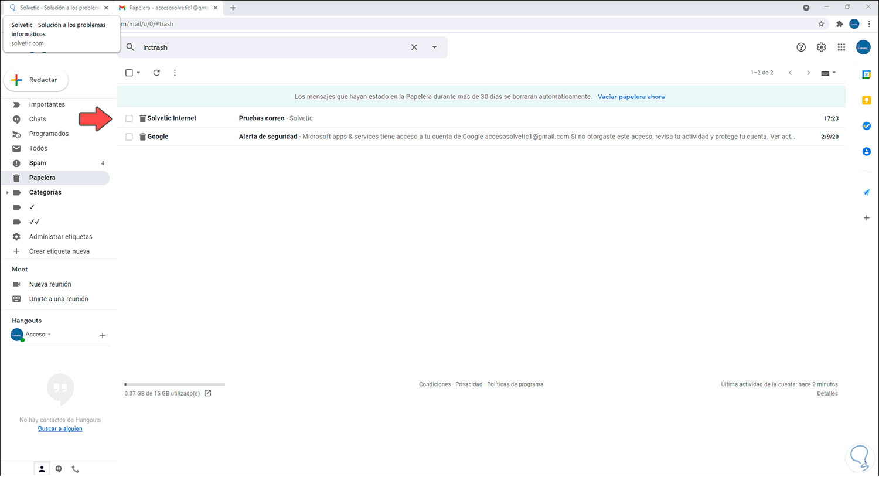Clear the in:trash search query
This screenshot has height=477, width=879.
tap(414, 47)
